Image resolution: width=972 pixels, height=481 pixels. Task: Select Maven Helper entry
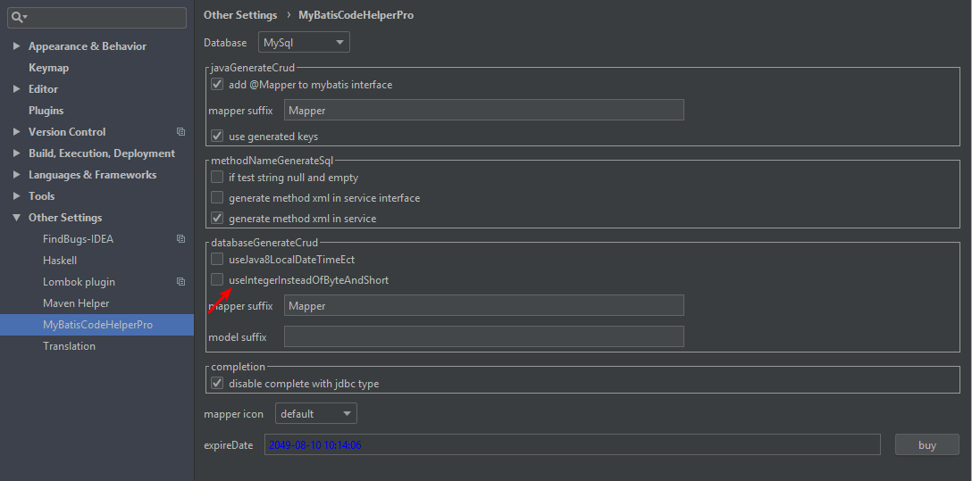point(76,303)
